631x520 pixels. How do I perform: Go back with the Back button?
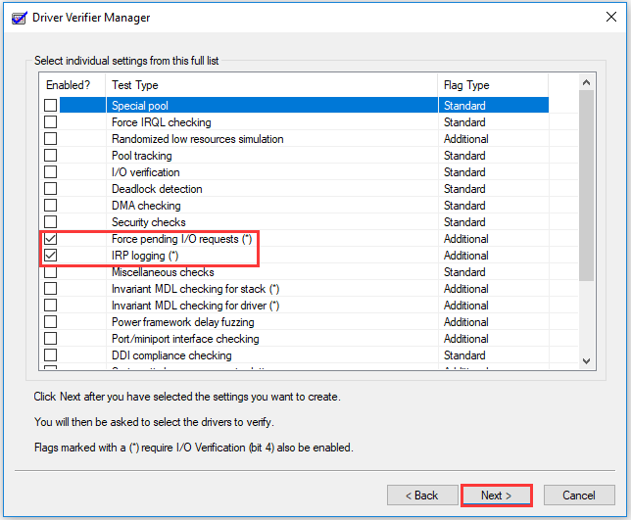click(x=422, y=496)
